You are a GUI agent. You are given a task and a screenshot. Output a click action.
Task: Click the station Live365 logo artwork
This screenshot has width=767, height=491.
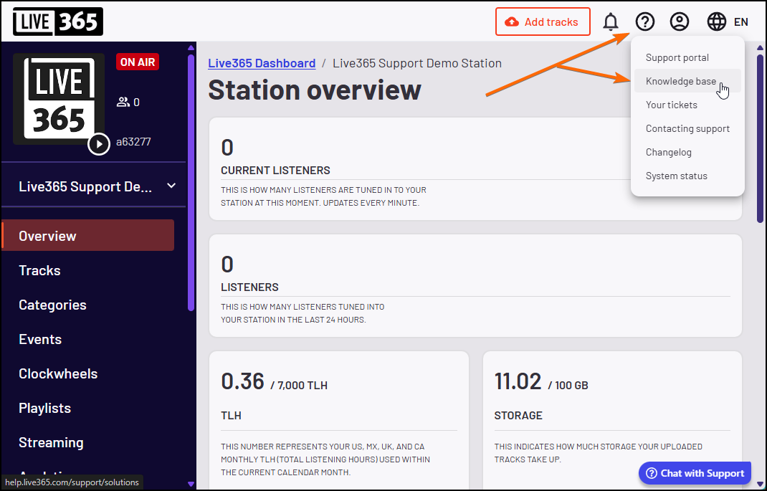(x=59, y=99)
